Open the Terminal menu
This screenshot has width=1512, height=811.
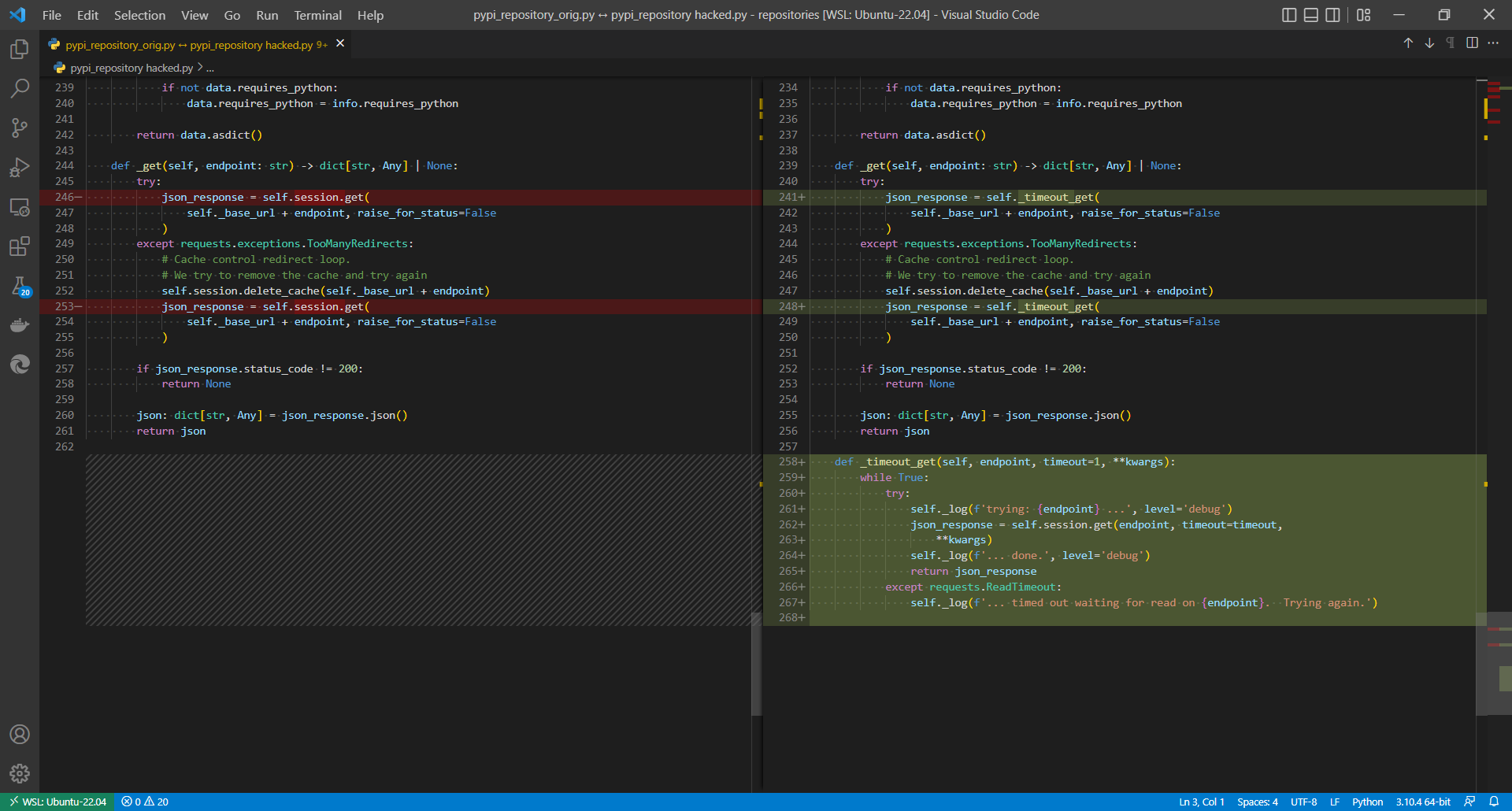[317, 15]
